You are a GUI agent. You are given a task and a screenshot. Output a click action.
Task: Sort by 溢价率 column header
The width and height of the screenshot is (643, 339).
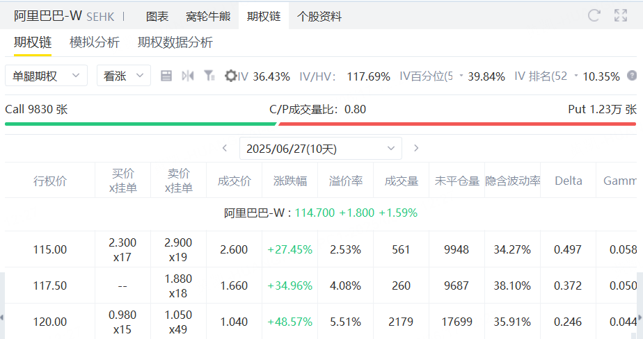(x=346, y=181)
